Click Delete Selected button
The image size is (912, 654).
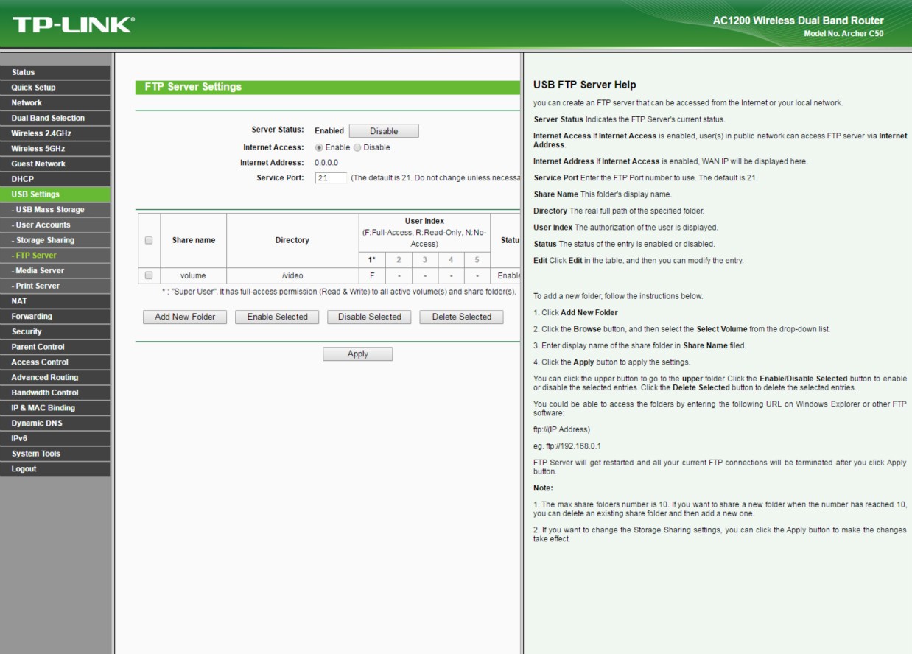click(x=461, y=317)
